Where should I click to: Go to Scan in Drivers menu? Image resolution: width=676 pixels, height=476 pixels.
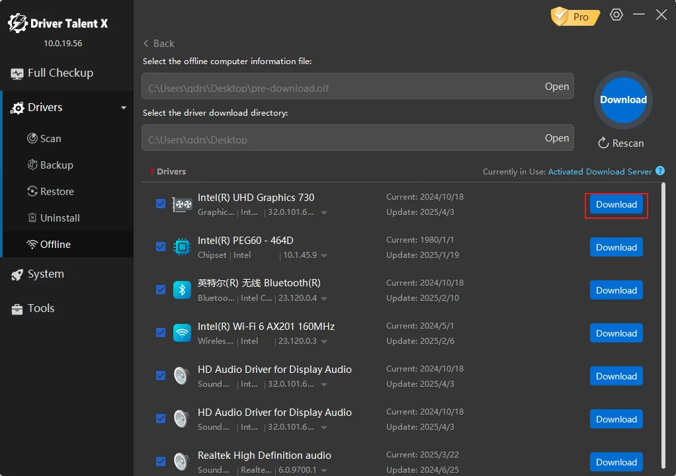click(68, 138)
